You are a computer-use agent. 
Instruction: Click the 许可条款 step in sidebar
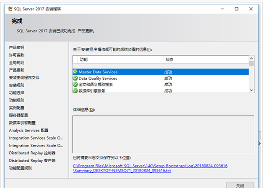tap(17, 55)
